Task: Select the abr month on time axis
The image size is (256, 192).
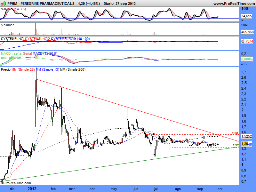Action: click(x=92, y=189)
